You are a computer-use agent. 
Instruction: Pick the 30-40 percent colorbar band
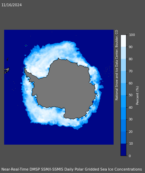[123, 113]
